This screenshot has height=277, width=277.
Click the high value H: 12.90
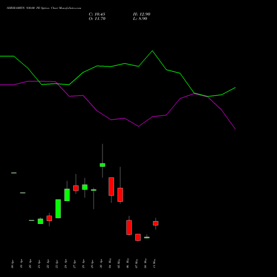[141, 14]
